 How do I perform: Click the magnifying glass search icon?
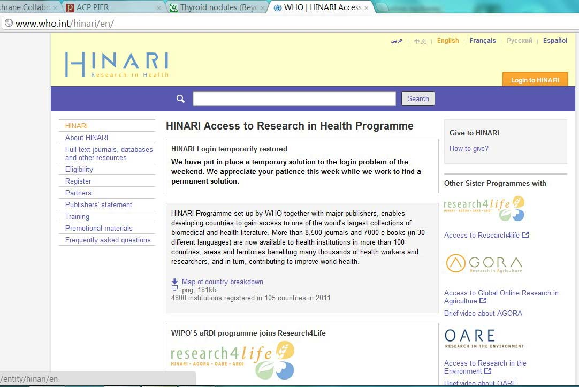tap(180, 98)
